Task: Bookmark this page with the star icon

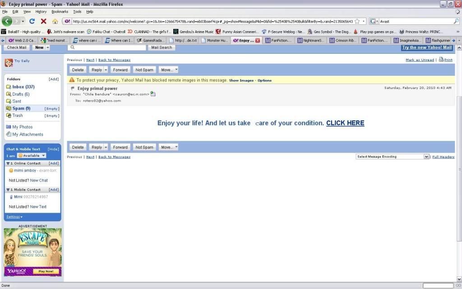Action: (357, 21)
